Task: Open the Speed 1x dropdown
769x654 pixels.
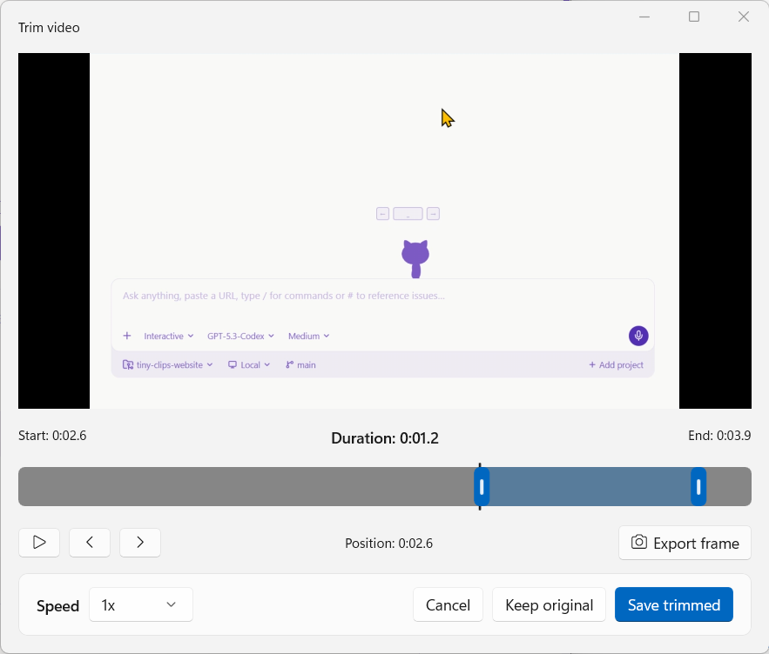Action: point(141,605)
